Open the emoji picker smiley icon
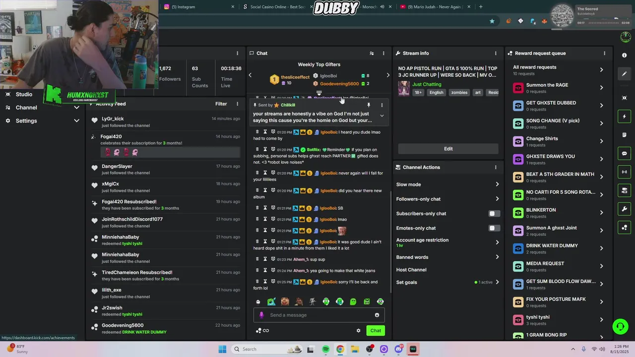635x357 pixels. pos(377,315)
